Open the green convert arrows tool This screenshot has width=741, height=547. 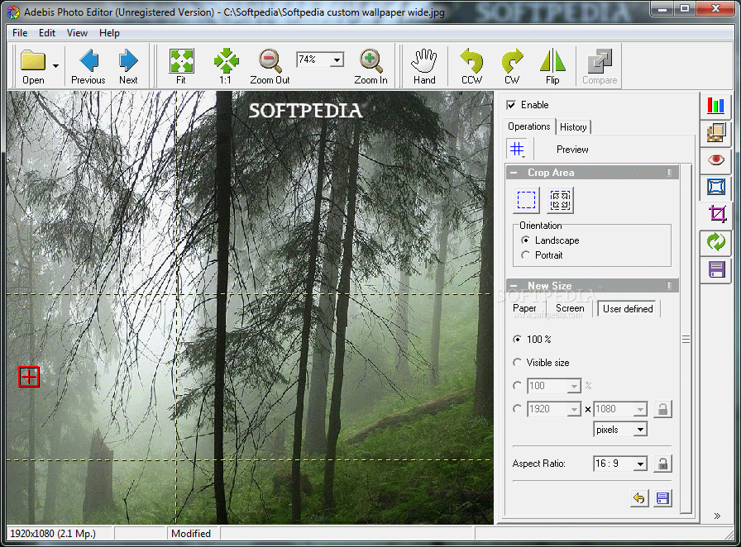tap(715, 242)
